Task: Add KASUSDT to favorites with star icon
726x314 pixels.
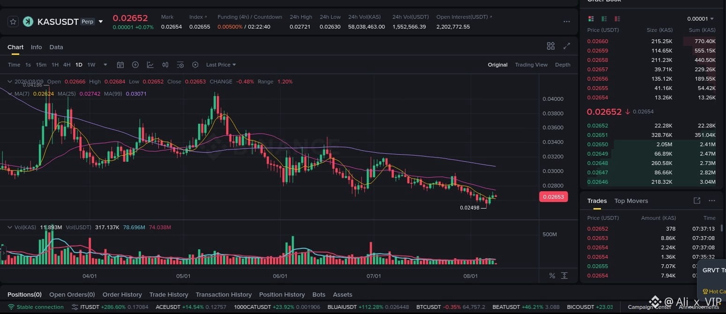Action: click(13, 22)
